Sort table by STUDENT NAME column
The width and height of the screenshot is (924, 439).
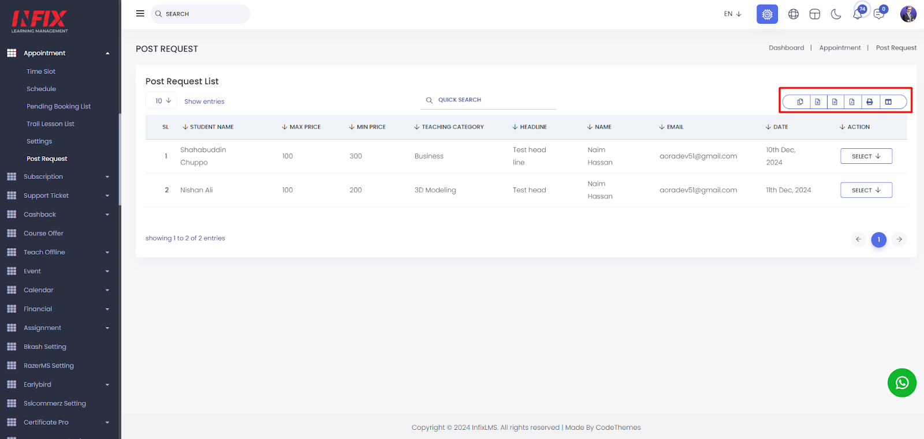pos(208,127)
